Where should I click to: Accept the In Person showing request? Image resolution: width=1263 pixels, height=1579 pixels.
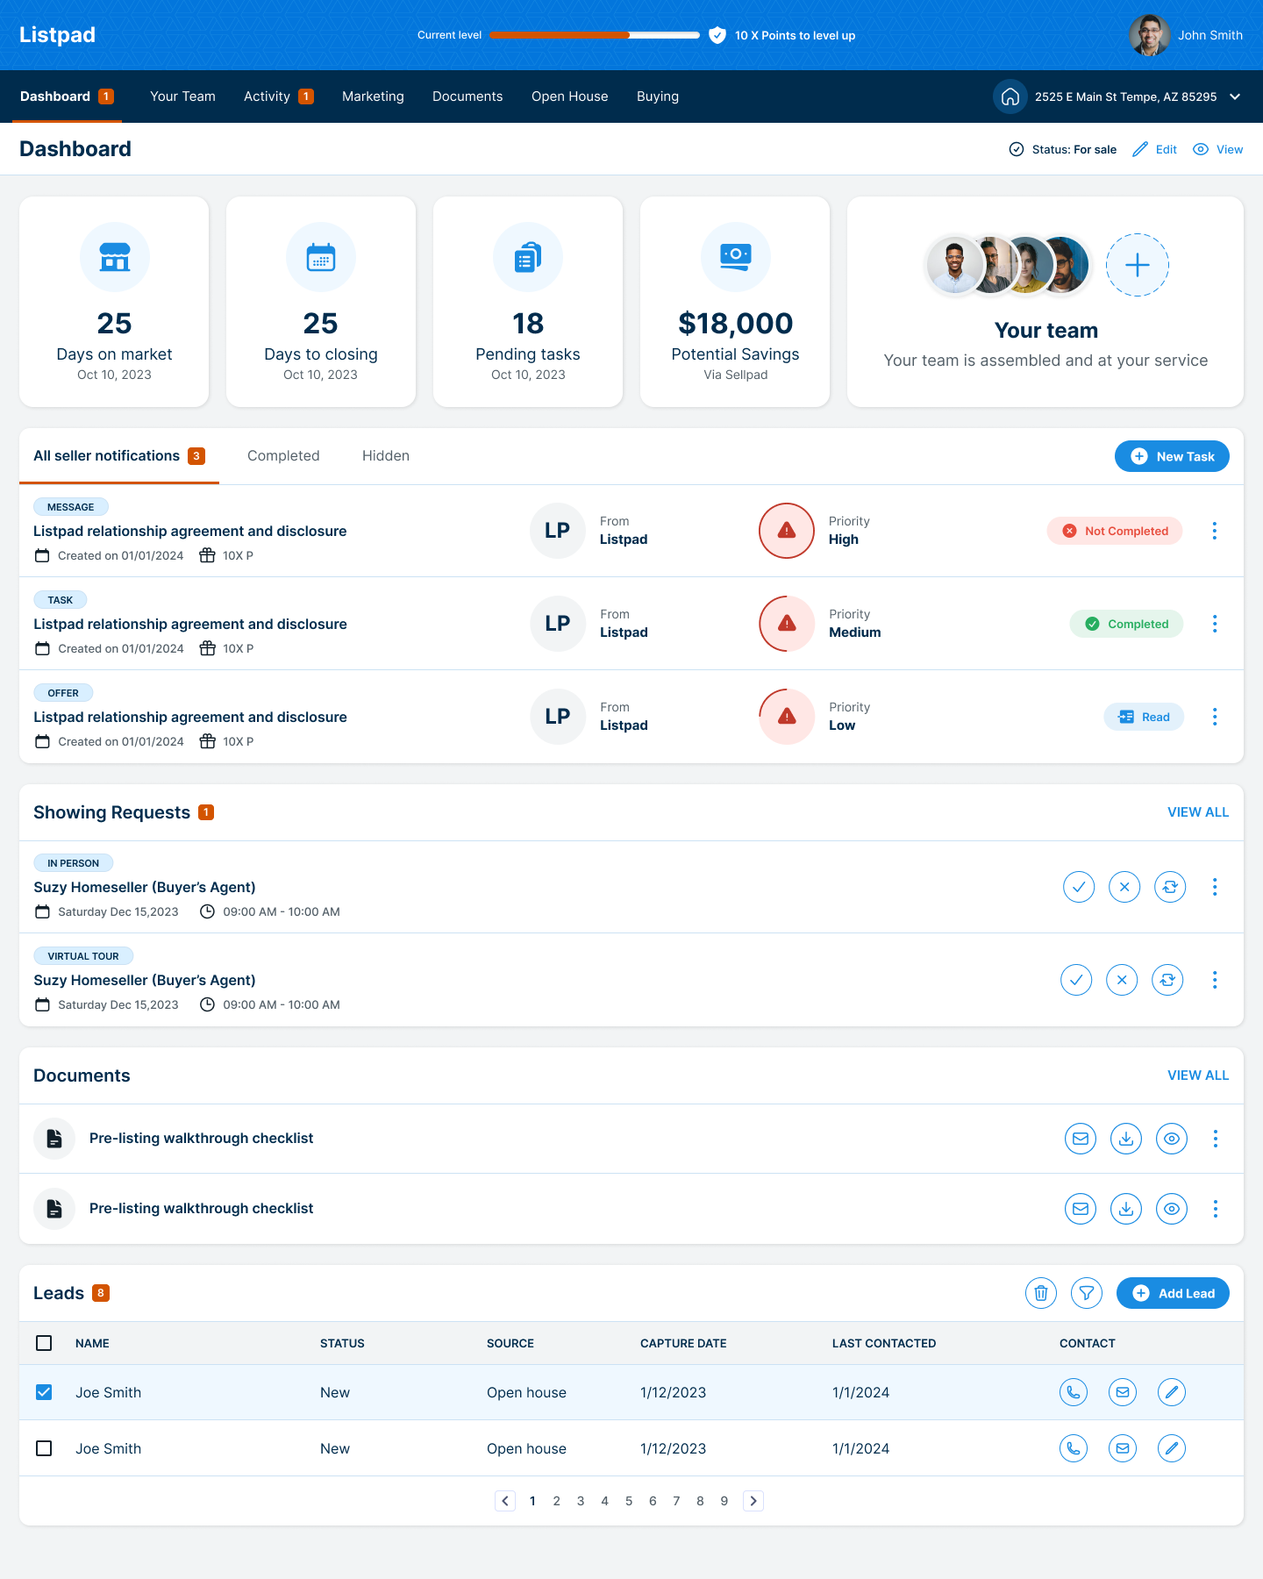tap(1079, 887)
